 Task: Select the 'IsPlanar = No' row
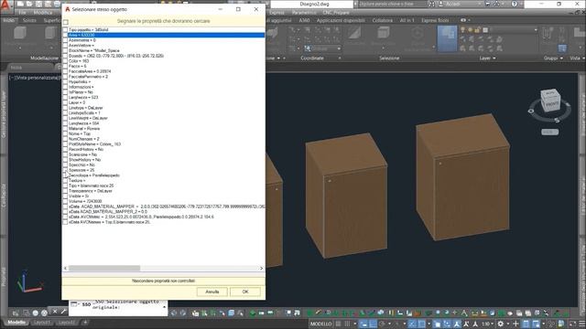coord(81,91)
